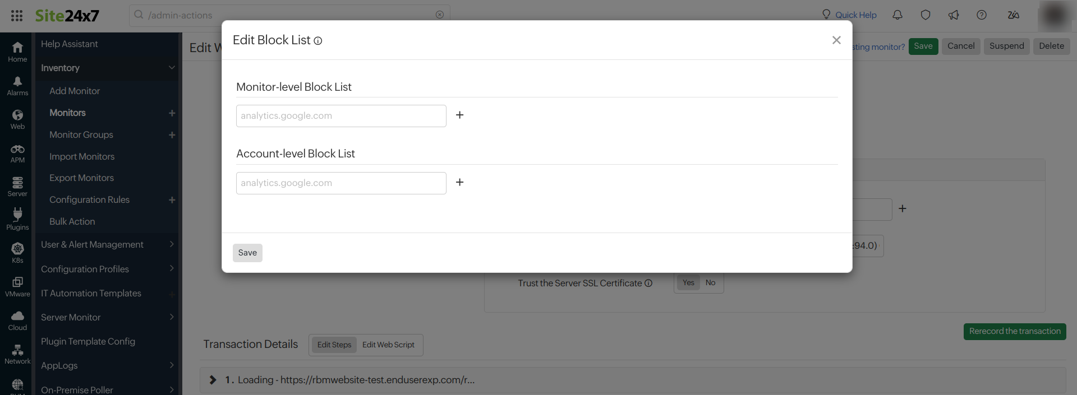1077x395 pixels.
Task: Expand step 1 Loading transaction row
Action: coord(213,380)
